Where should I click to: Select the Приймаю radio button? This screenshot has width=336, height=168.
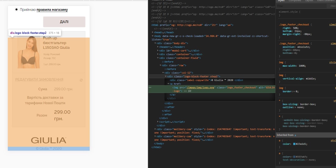click(x=16, y=10)
